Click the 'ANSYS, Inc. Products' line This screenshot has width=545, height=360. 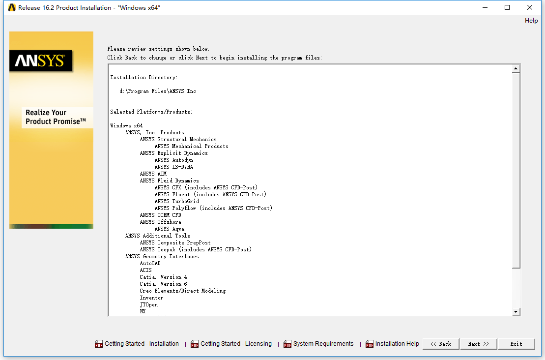155,132
